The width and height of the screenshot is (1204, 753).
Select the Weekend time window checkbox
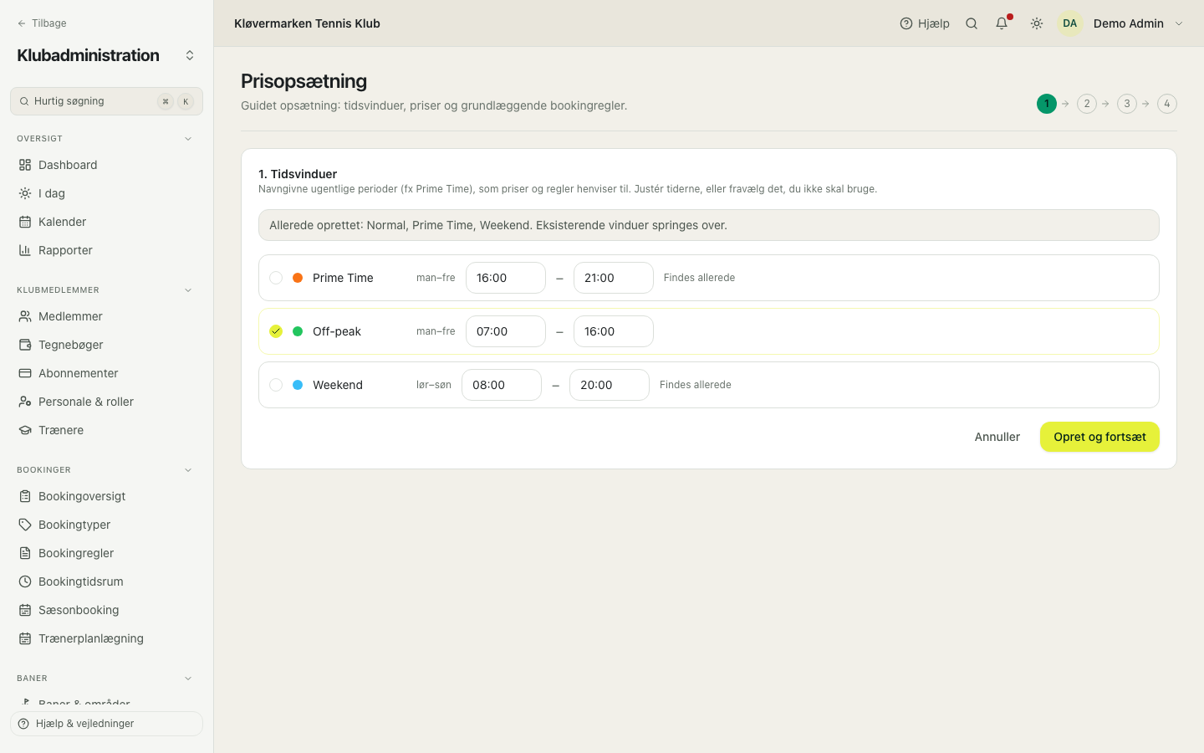(x=276, y=385)
